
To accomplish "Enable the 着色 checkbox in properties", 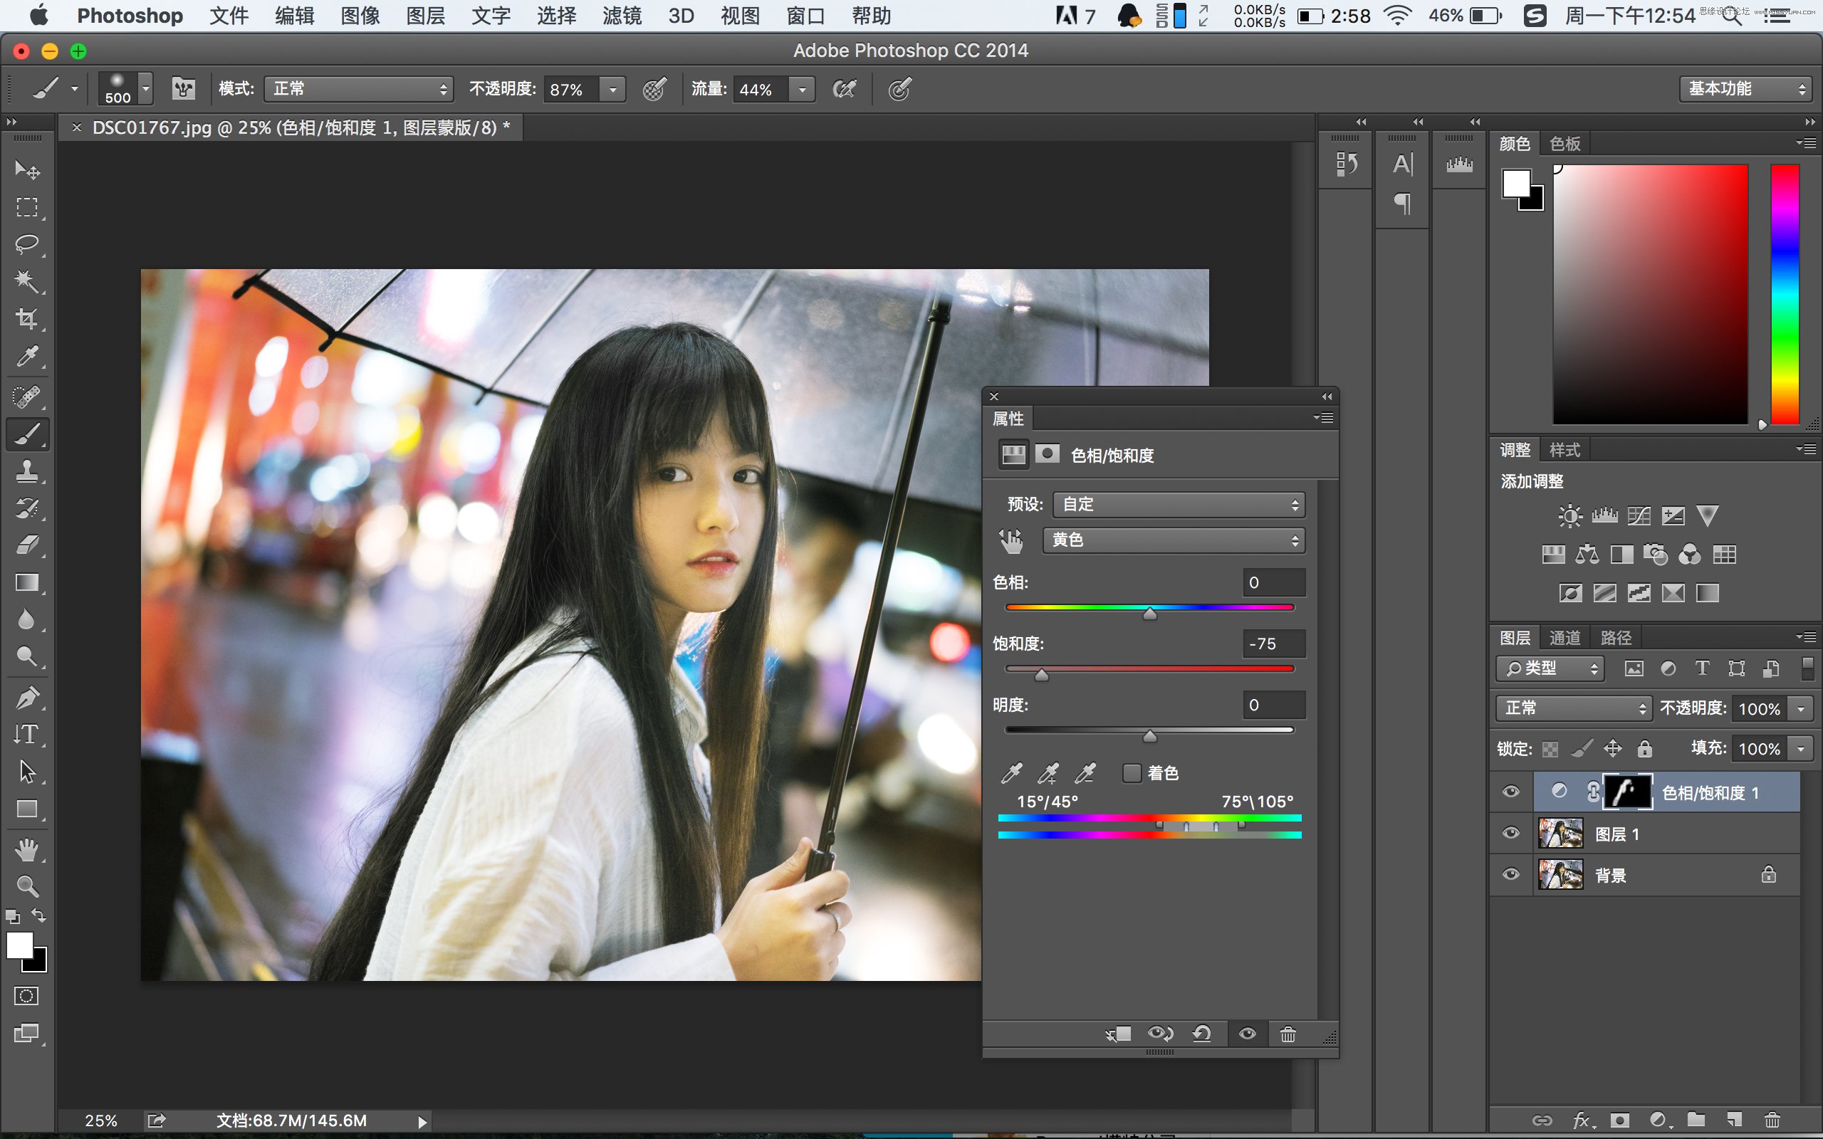I will tap(1134, 772).
